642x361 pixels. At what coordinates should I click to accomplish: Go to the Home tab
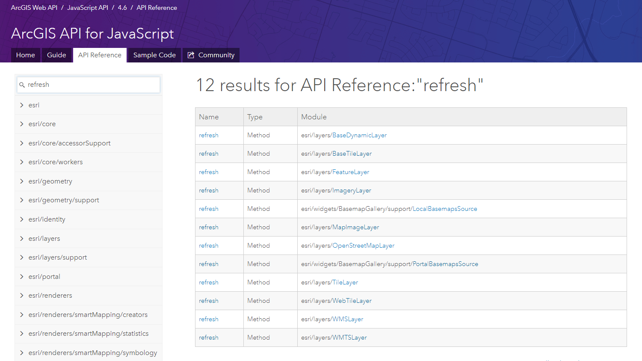[x=25, y=55]
